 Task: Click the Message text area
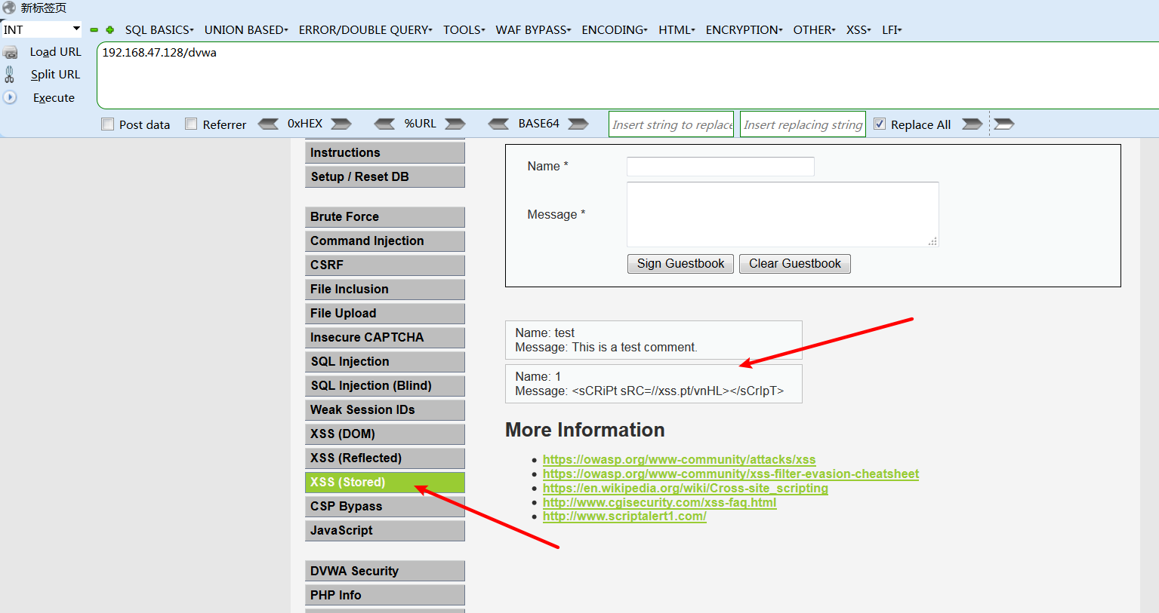783,214
